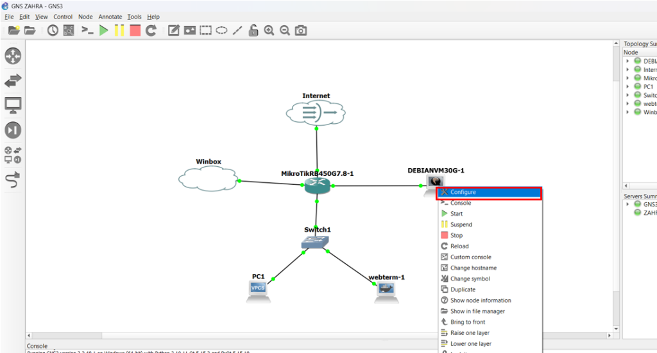Select the Internet cloud node on canvas
This screenshot has height=353, width=657.
tap(316, 113)
